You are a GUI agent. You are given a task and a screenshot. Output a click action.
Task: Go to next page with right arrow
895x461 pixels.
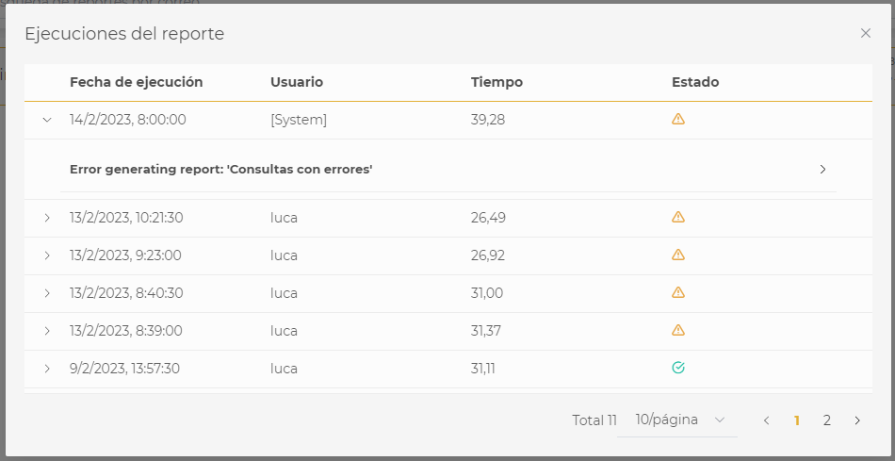tap(857, 420)
